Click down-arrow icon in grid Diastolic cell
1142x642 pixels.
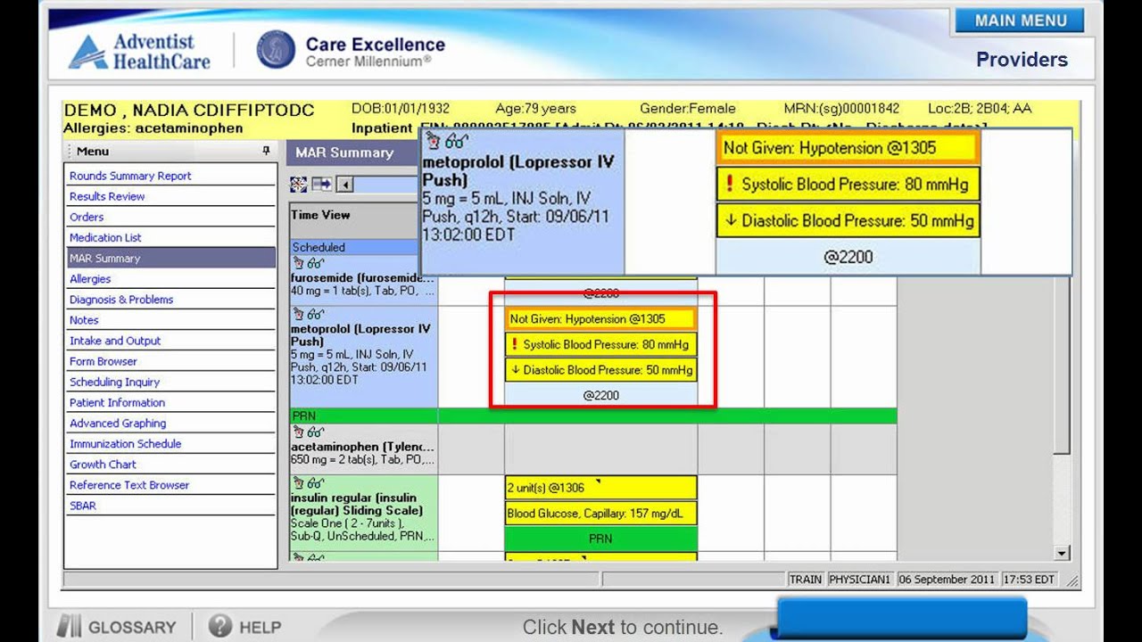point(514,370)
